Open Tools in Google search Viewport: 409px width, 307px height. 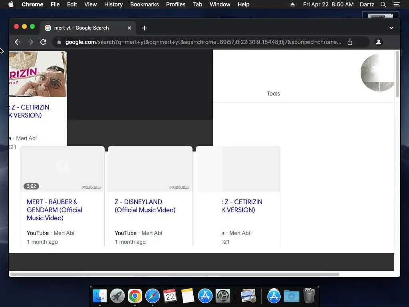[273, 94]
